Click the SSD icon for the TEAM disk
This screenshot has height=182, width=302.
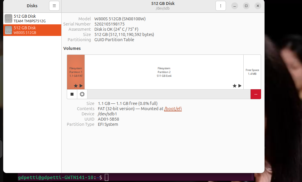pyautogui.click(x=8, y=19)
